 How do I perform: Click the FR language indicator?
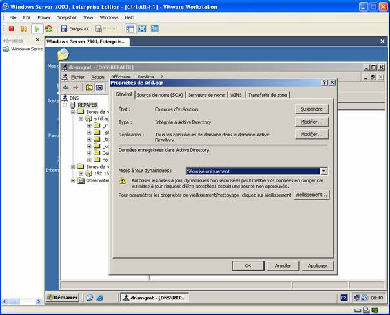344,298
